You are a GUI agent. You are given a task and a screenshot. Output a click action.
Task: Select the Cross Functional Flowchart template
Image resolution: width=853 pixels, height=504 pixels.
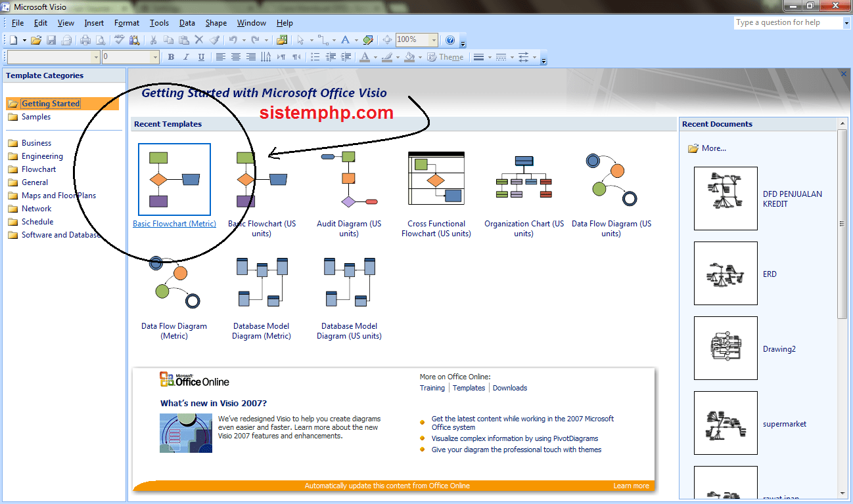click(x=436, y=192)
